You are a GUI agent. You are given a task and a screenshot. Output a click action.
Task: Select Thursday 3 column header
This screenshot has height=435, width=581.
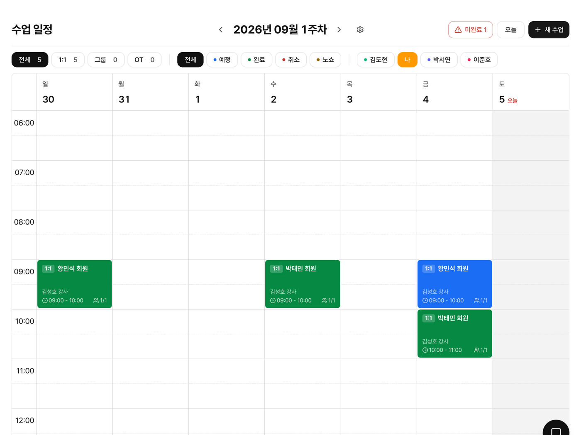(379, 92)
